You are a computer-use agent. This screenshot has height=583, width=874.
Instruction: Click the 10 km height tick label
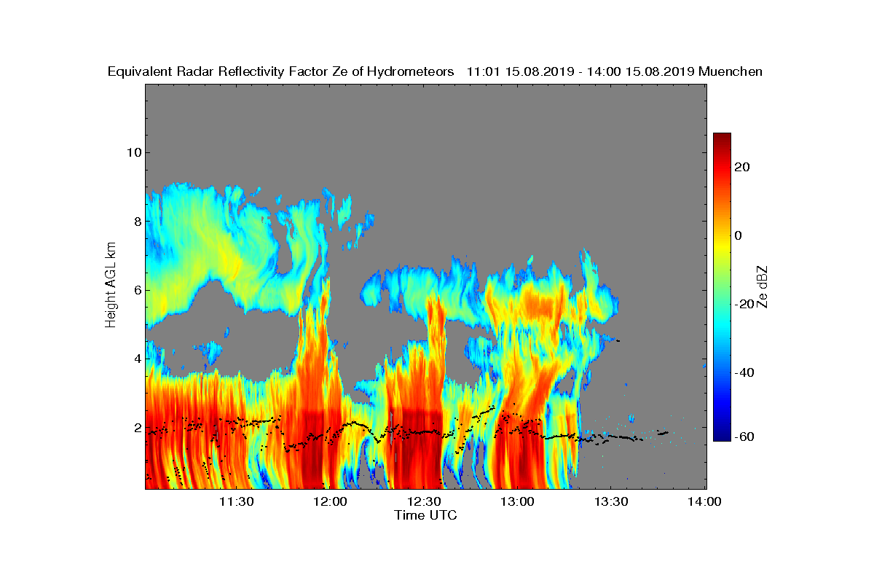click(133, 152)
